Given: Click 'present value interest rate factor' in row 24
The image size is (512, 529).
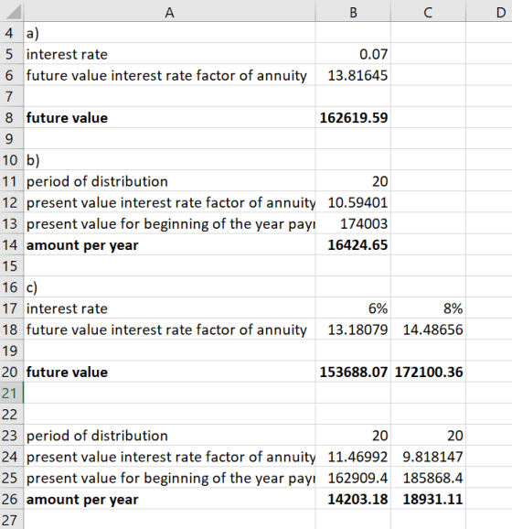Looking at the screenshot, I should 136,457.
